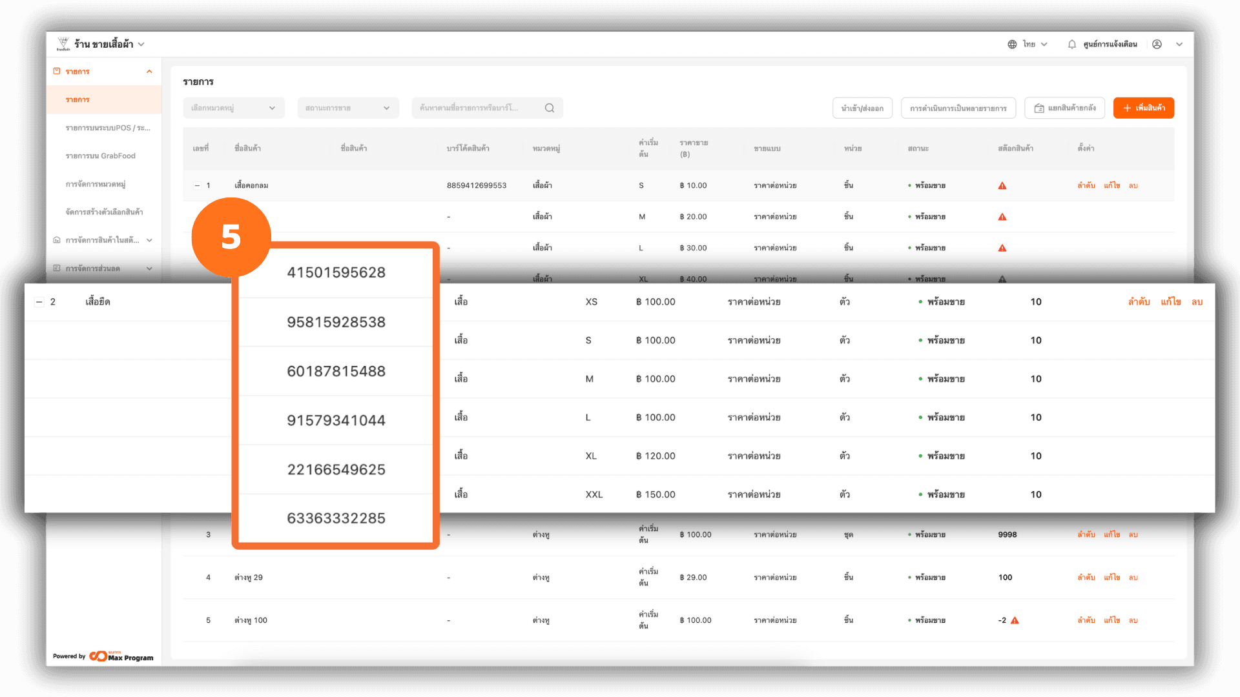Image resolution: width=1240 pixels, height=697 pixels.
Task: Click the นำเข้า/ส่งออก button
Action: tap(862, 108)
